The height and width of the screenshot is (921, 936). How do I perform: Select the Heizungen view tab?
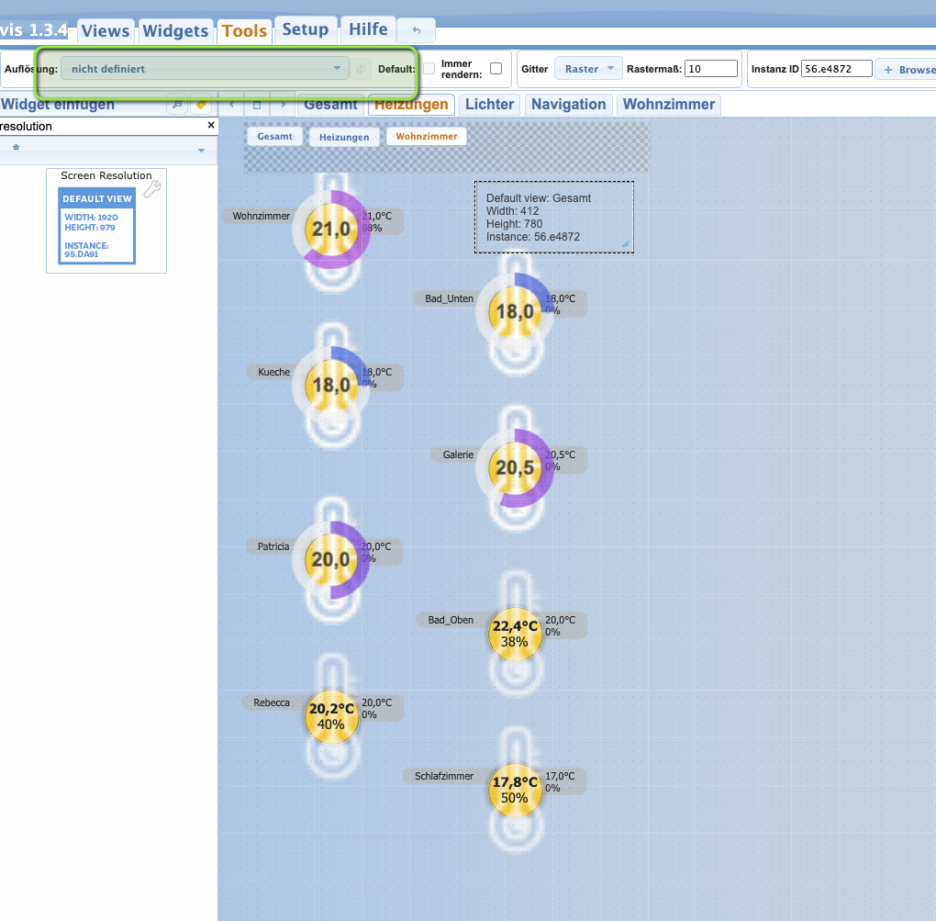coord(411,105)
